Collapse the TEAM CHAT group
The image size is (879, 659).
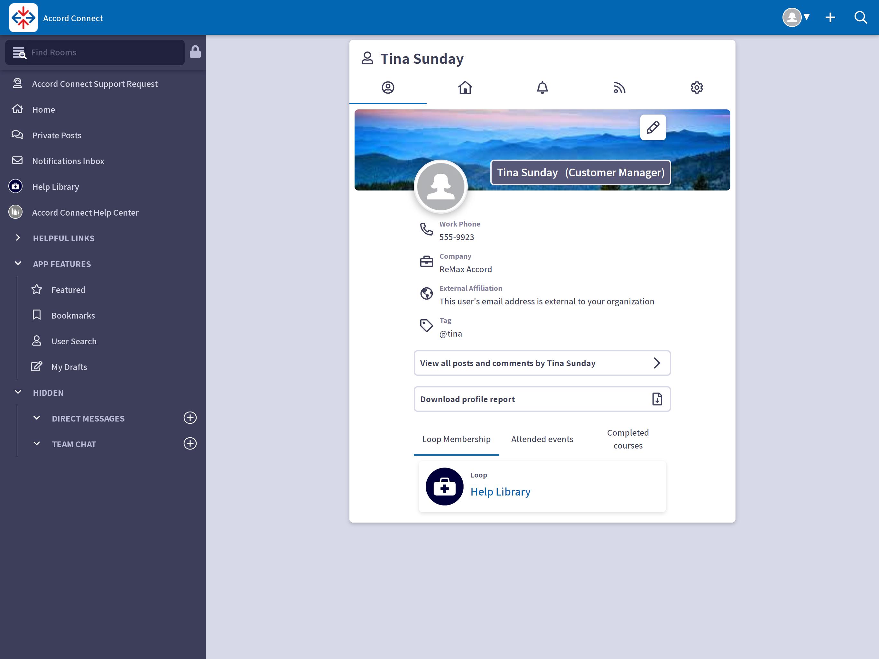coord(37,444)
